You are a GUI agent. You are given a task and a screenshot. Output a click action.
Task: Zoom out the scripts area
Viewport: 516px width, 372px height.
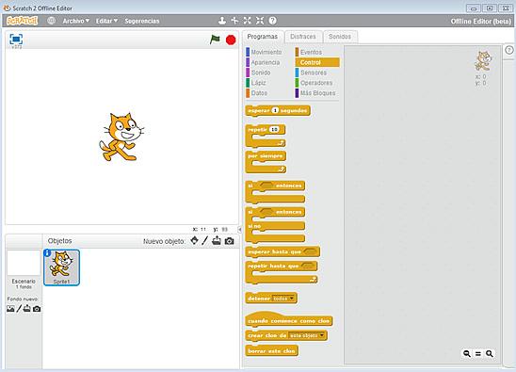point(467,353)
